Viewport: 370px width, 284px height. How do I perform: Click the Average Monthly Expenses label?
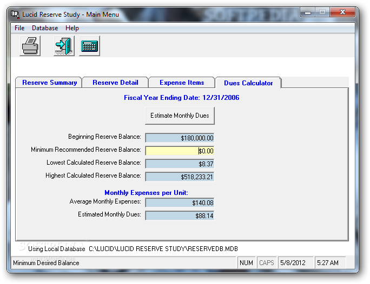coord(105,201)
